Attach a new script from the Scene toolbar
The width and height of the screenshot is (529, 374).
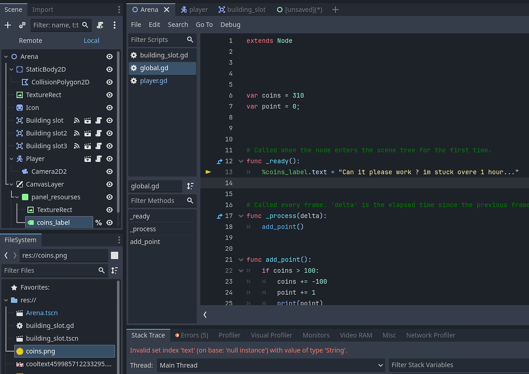coord(100,24)
